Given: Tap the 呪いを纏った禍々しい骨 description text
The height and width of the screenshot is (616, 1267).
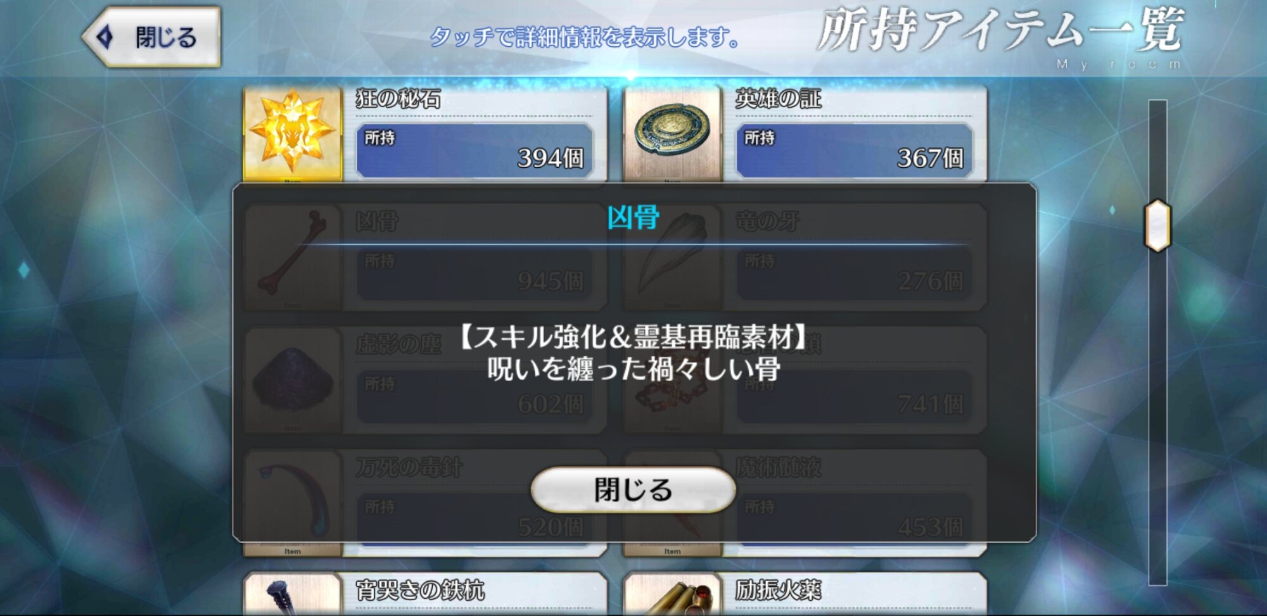Looking at the screenshot, I should pyautogui.click(x=633, y=368).
